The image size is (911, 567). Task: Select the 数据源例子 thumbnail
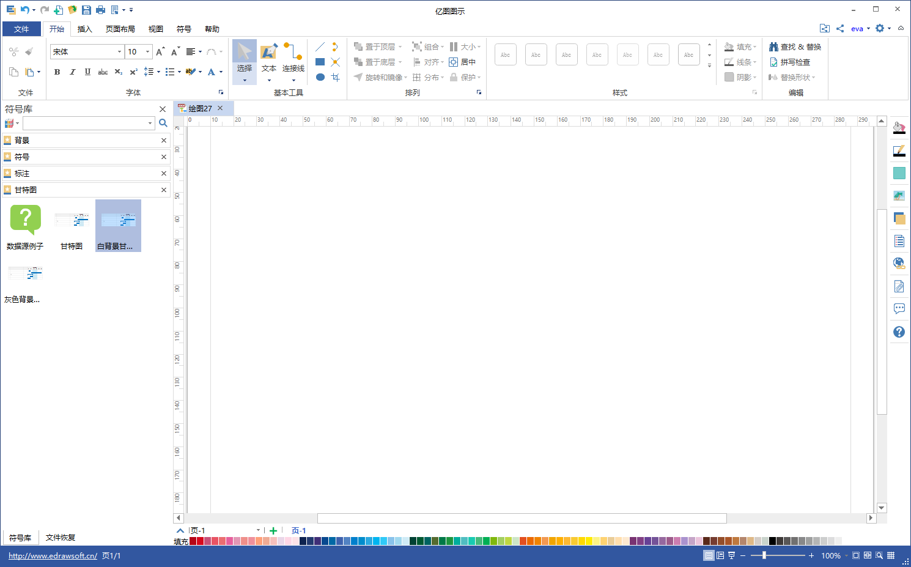pyautogui.click(x=25, y=227)
